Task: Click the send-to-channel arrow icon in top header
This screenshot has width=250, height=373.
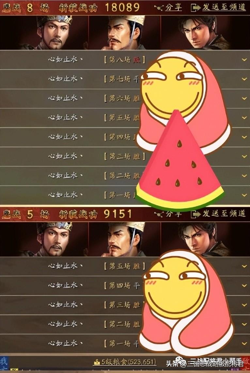Action: click(x=196, y=8)
